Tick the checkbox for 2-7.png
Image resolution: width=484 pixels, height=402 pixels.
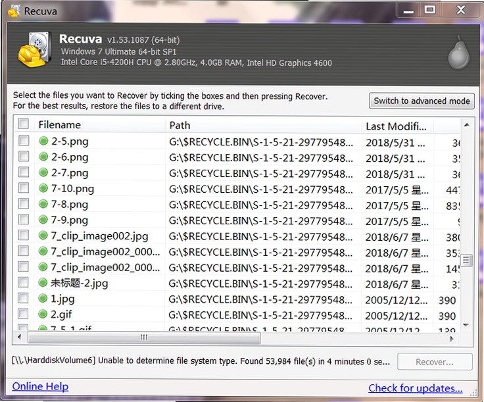pos(24,172)
